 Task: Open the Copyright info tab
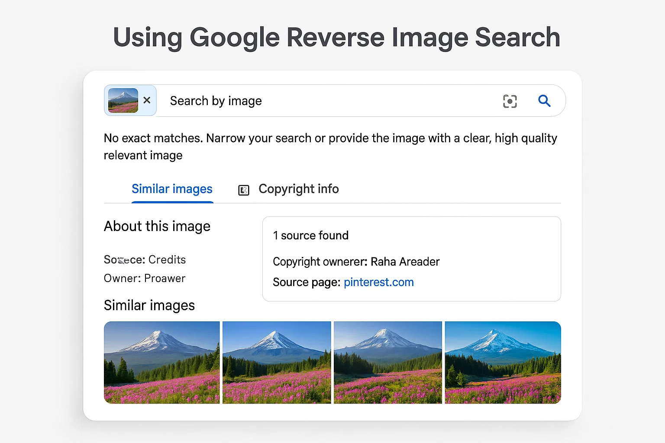[x=298, y=189]
